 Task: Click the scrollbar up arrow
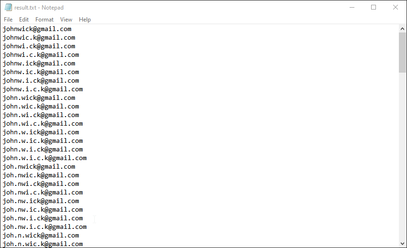[x=402, y=29]
